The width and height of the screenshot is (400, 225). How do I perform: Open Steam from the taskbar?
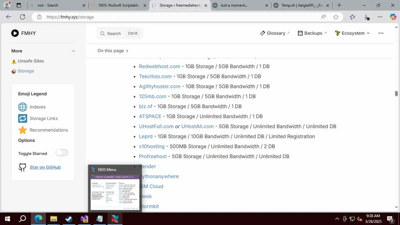[69, 219]
